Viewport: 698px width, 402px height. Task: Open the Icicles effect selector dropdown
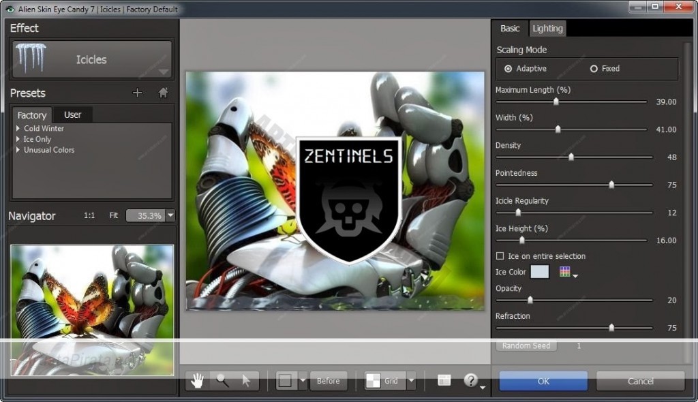click(x=164, y=72)
